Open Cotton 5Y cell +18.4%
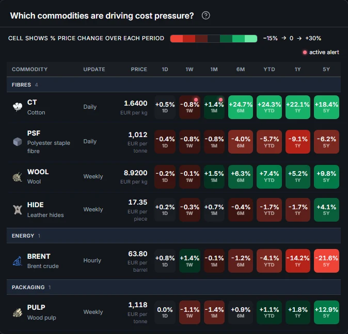This screenshot has height=334, width=348. pyautogui.click(x=326, y=107)
